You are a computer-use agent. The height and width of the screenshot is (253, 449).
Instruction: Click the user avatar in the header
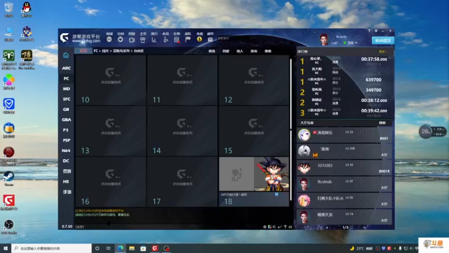[324, 39]
